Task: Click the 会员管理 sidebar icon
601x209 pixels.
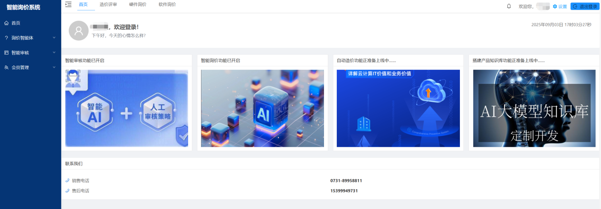Action: click(6, 67)
